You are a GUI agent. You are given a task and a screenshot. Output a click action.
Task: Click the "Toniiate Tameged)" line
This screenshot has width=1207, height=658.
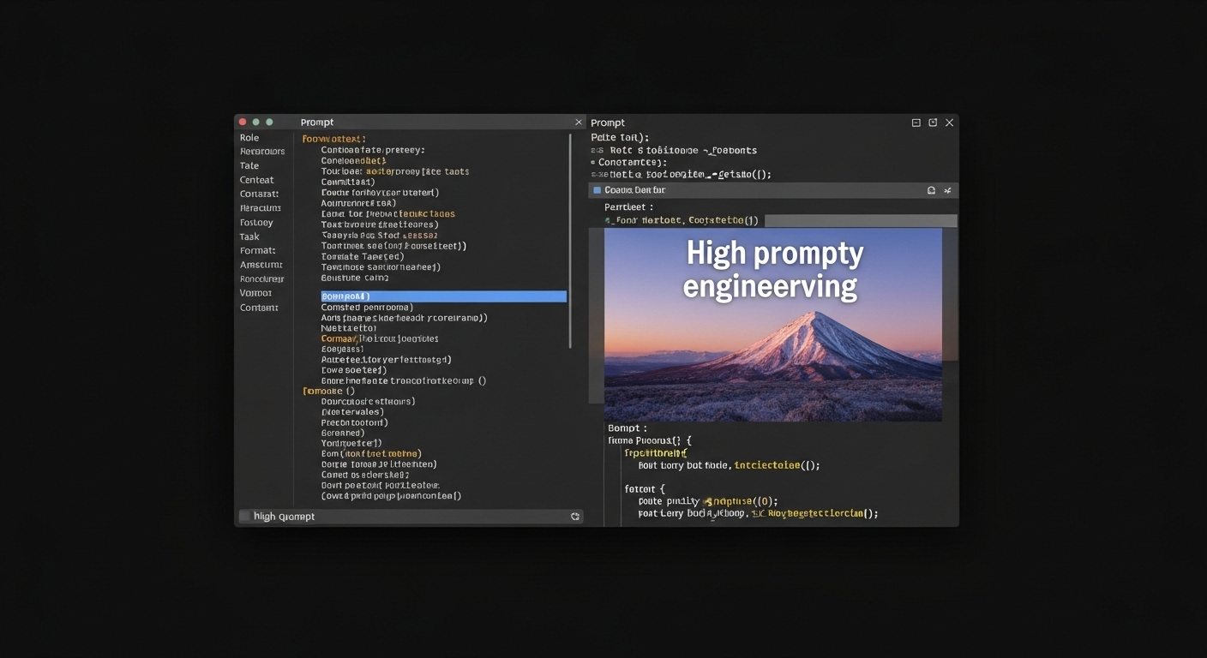tap(363, 256)
